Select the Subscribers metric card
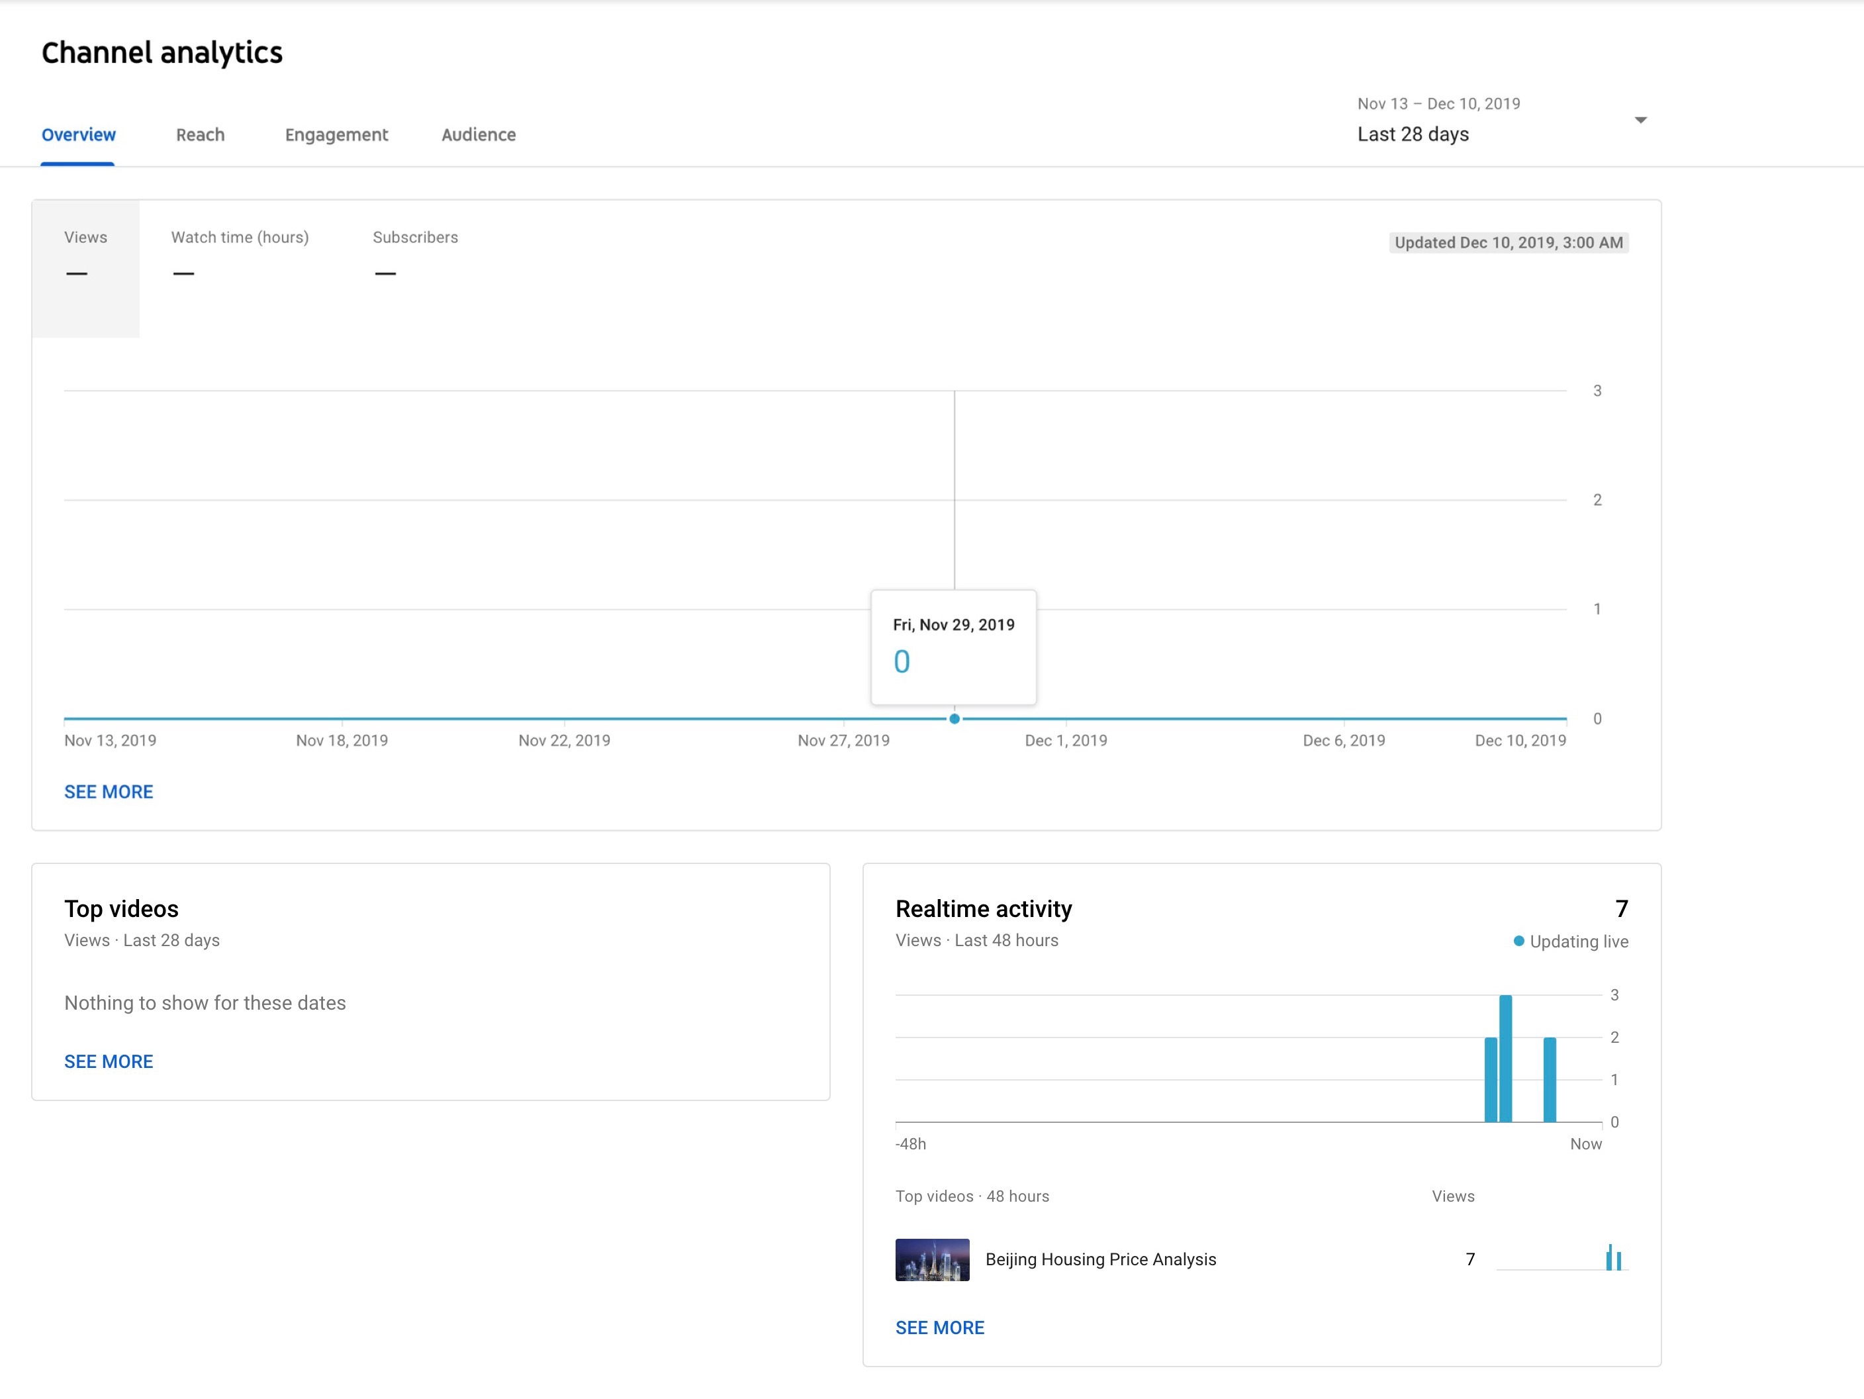The height and width of the screenshot is (1399, 1864). [x=414, y=253]
